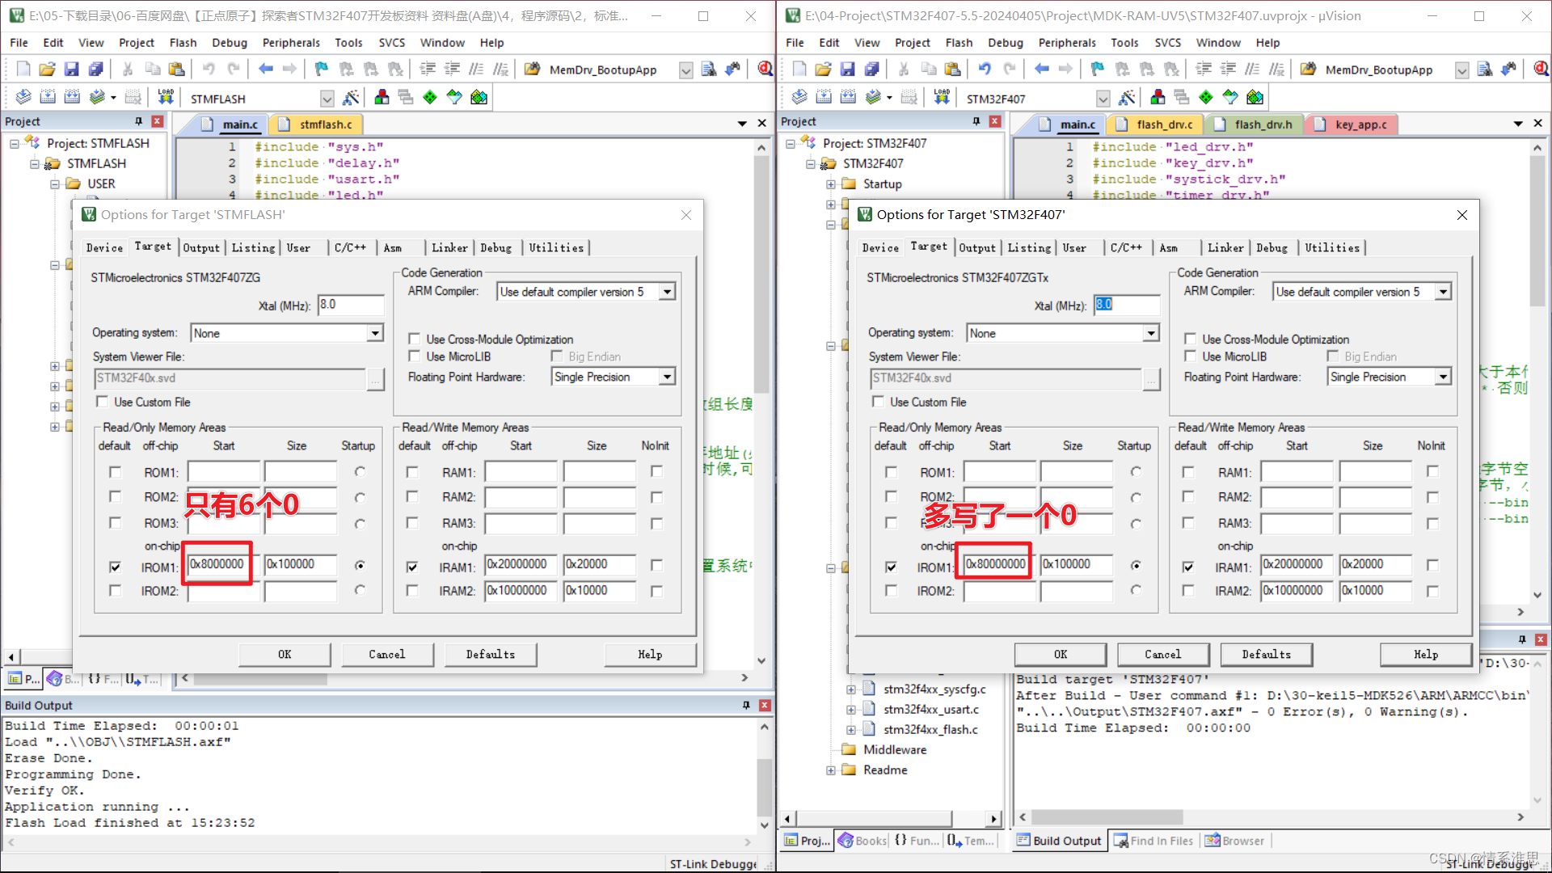This screenshot has width=1552, height=873.
Task: Click the Save icon in right window toolbar
Action: pos(847,70)
